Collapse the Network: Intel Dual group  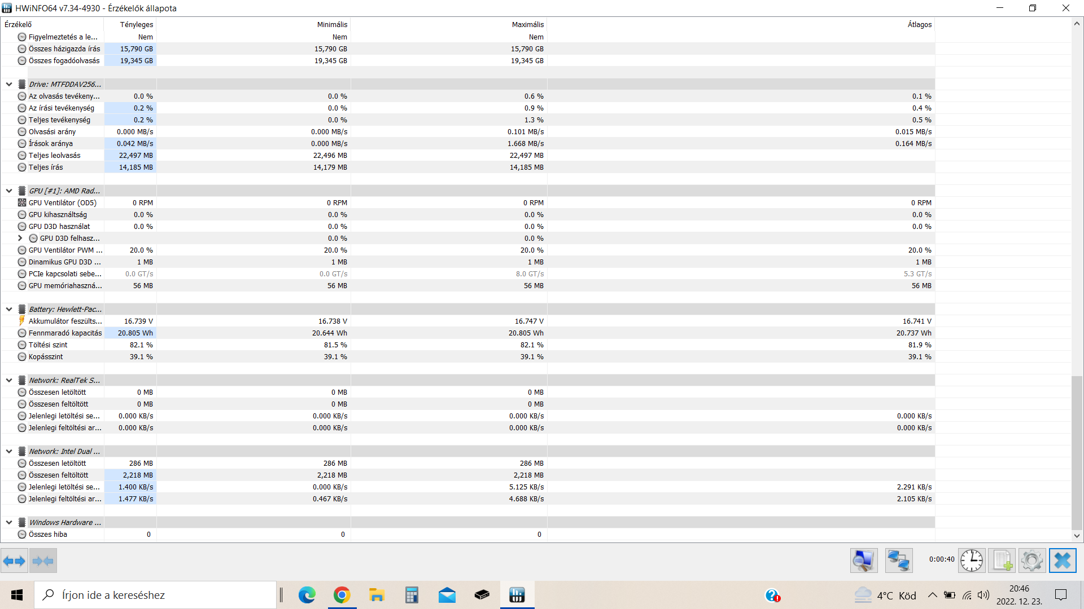9,451
